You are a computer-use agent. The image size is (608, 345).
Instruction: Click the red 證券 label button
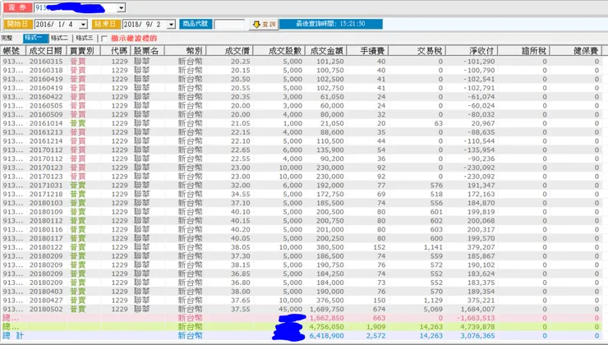17,7
